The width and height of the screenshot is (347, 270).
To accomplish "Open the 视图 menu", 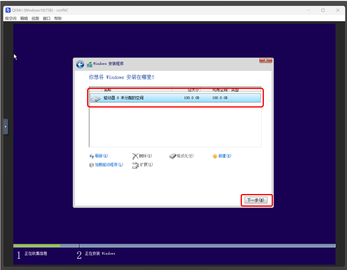I will tap(35, 18).
